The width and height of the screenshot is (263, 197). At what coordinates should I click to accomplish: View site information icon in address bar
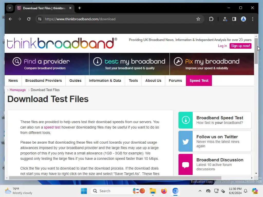point(40,19)
